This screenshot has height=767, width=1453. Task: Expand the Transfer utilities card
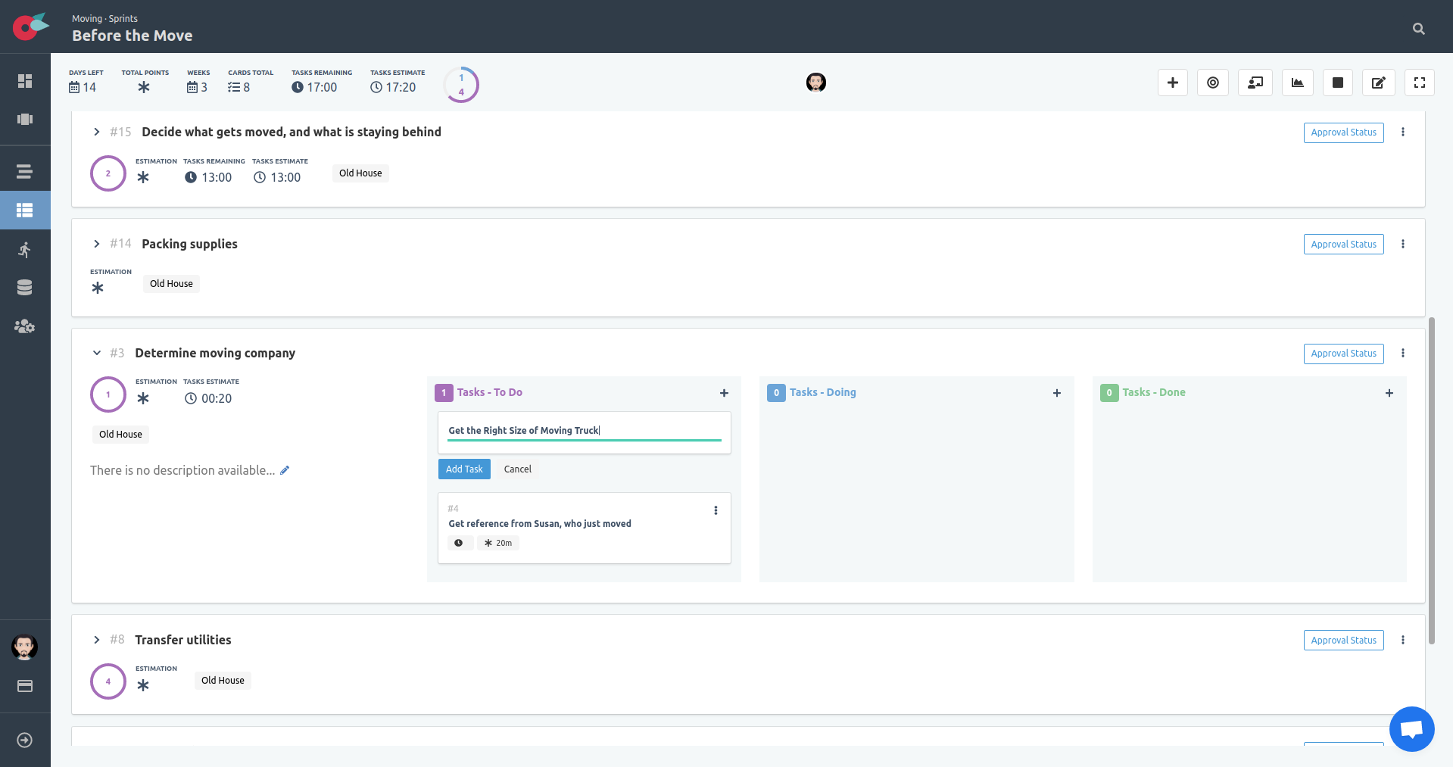(x=96, y=640)
